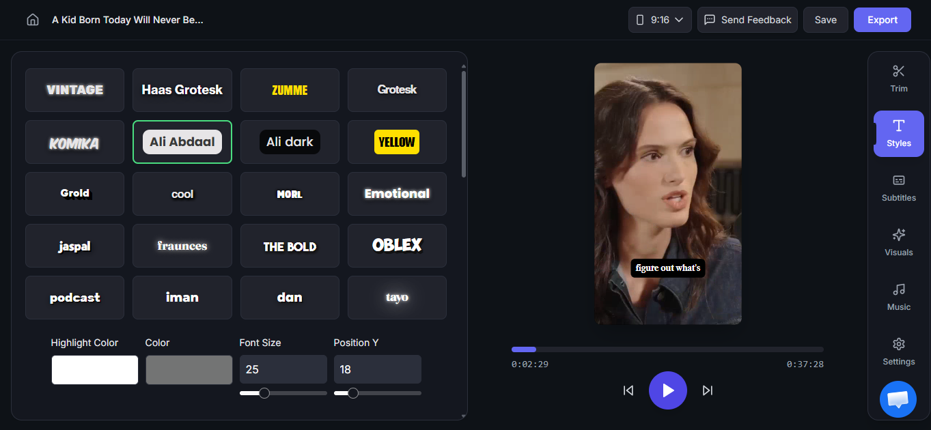Open the Trim scissors tool
Viewport: 931px width, 430px height.
coord(899,78)
